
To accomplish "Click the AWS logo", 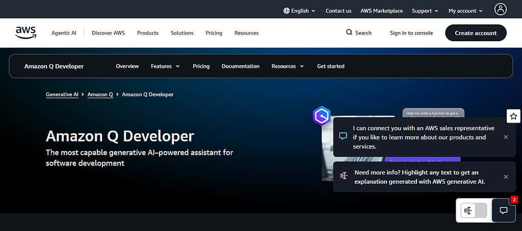I will [x=26, y=33].
